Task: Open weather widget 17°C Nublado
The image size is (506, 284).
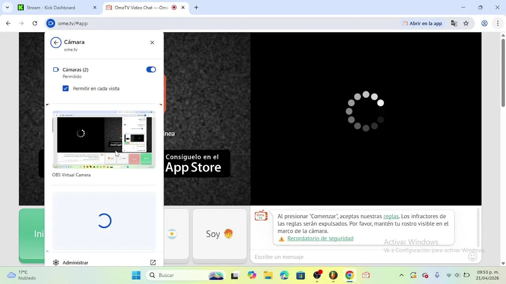Action: 22,275
